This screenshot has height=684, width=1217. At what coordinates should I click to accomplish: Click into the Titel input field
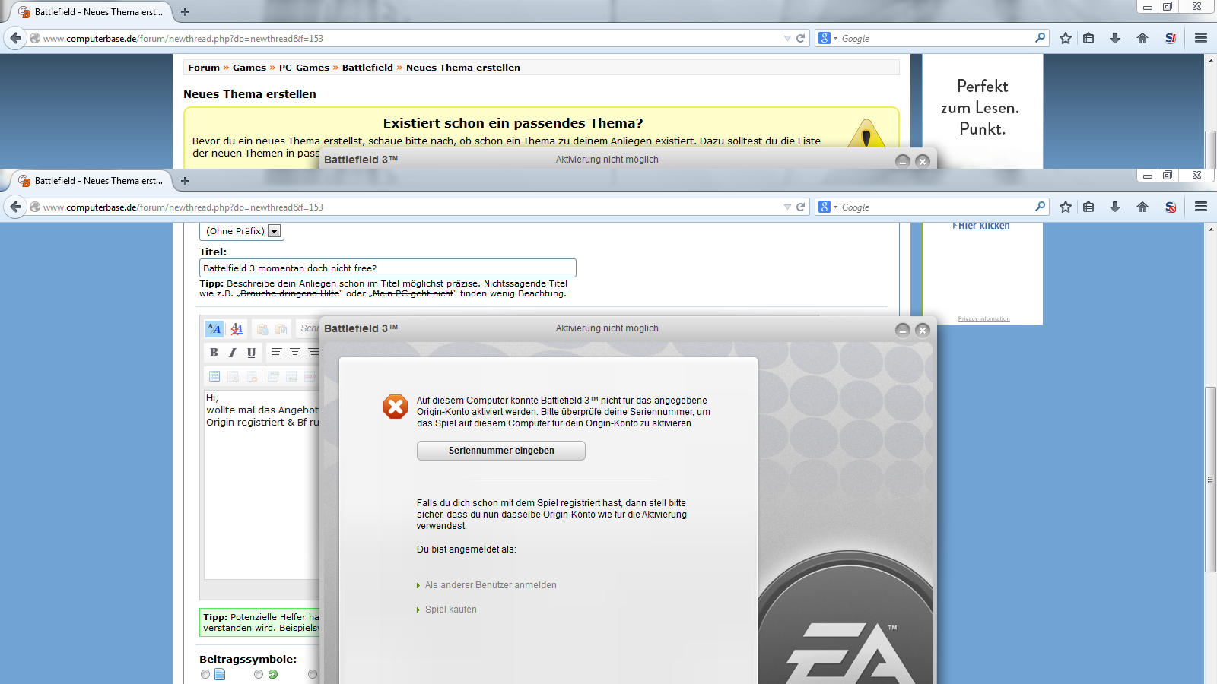pos(388,268)
